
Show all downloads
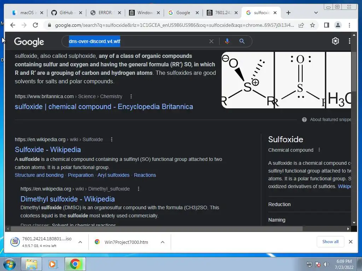[x=331, y=241]
